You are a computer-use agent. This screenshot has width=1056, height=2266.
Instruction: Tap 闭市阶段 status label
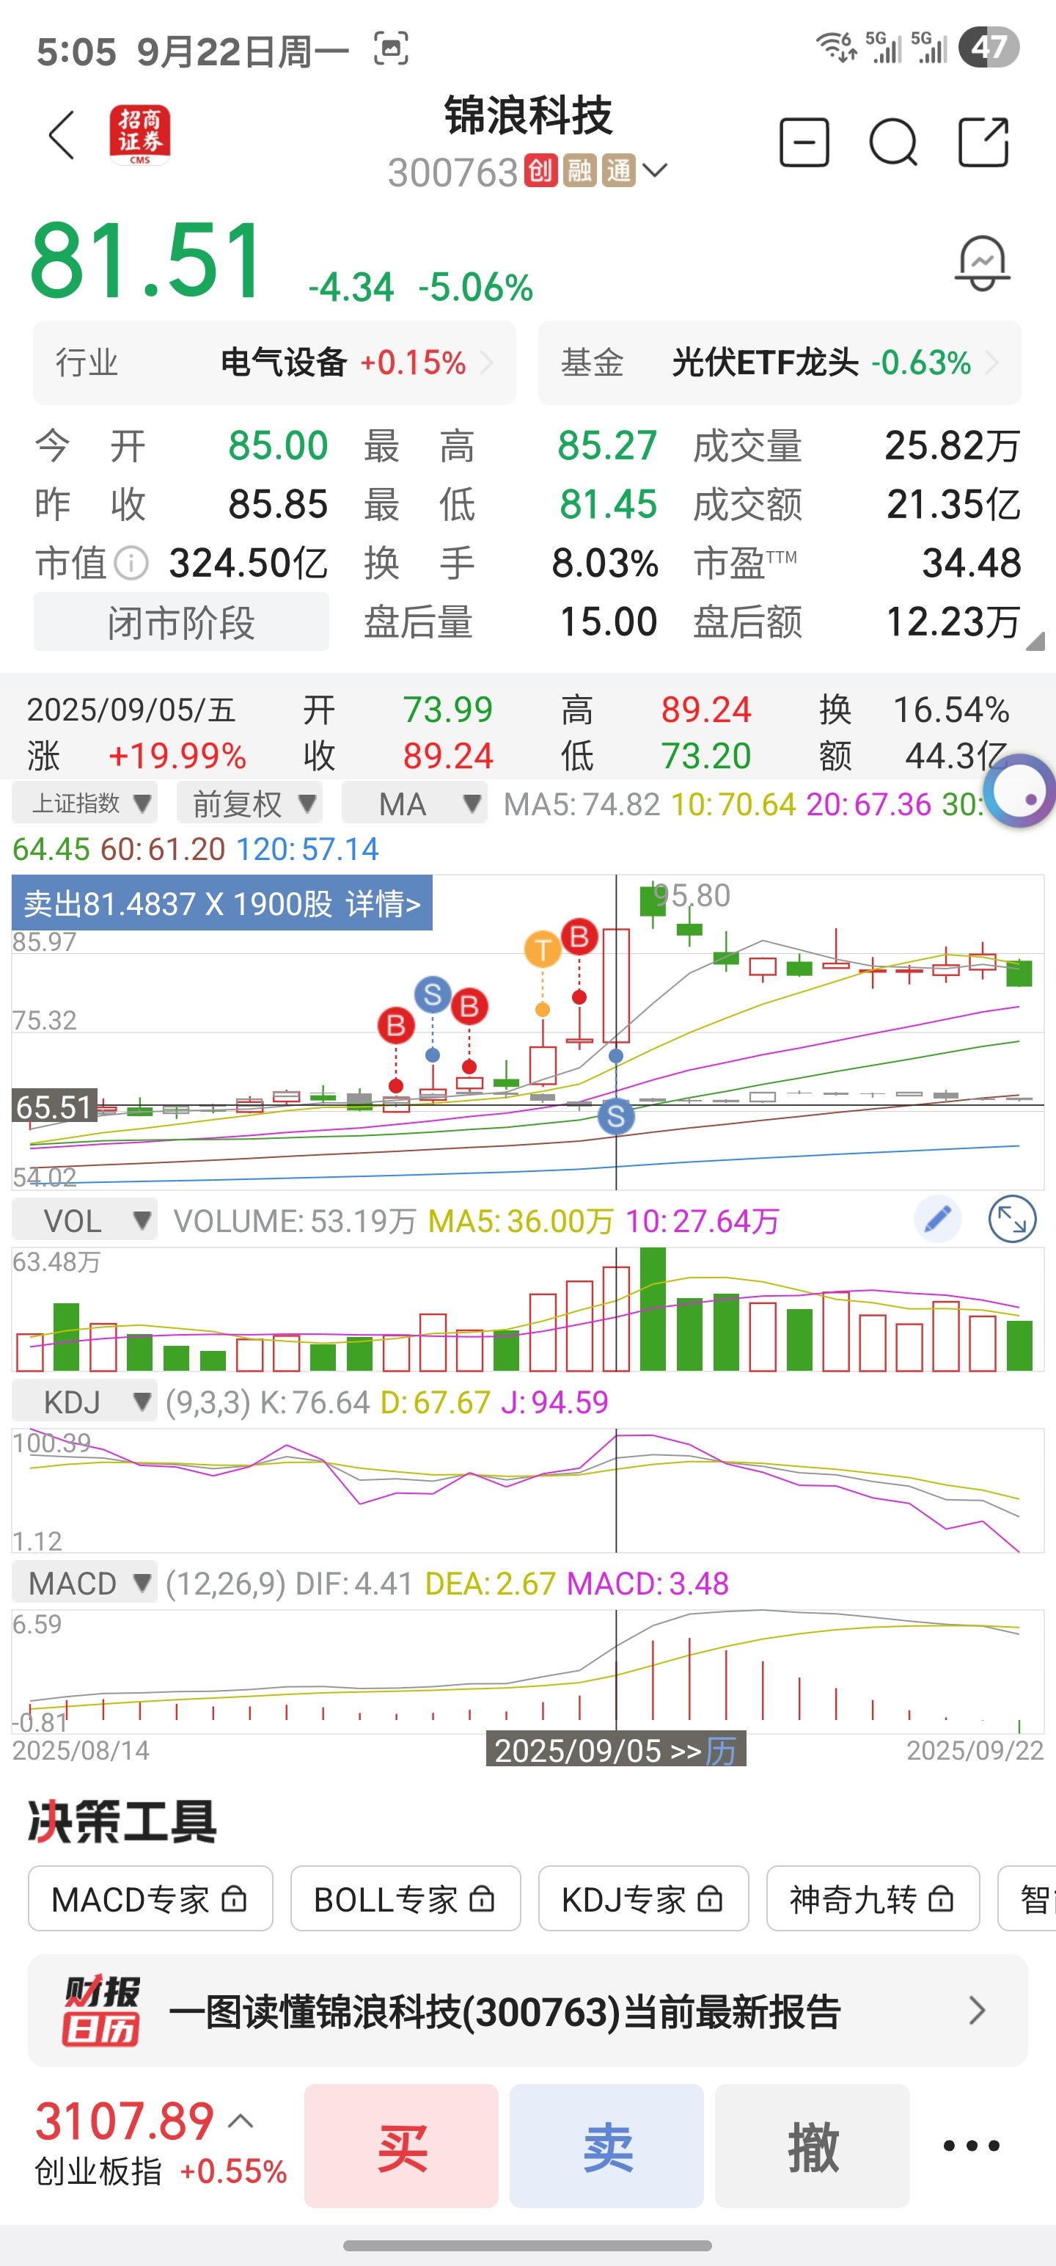tap(181, 622)
